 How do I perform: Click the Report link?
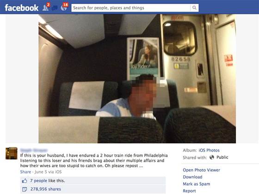pyautogui.click(x=189, y=191)
